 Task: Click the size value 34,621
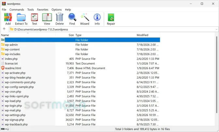pyautogui.click(x=70, y=120)
